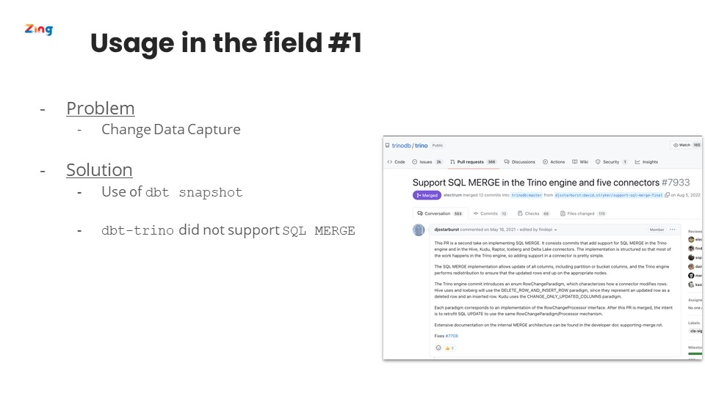Switch to the Files changed tab
The image size is (705, 396).
coord(583,213)
